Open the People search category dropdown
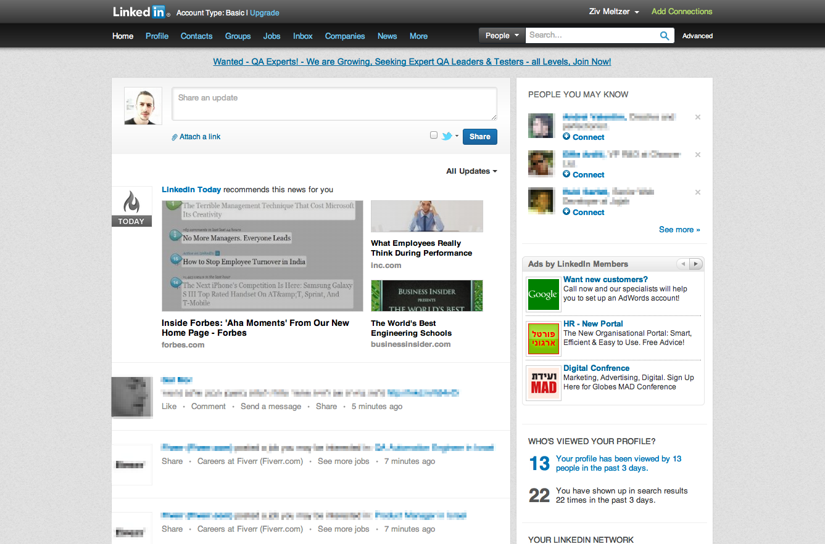This screenshot has height=544, width=825. click(x=502, y=36)
